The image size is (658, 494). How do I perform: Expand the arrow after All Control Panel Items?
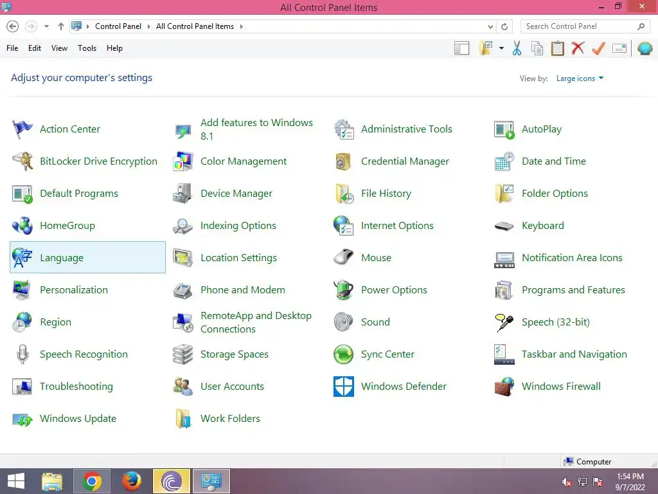point(242,26)
